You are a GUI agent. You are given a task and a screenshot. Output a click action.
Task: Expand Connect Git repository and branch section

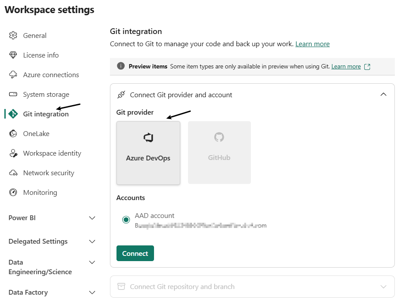(383, 287)
